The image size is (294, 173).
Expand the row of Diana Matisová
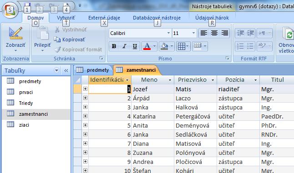point(85,143)
